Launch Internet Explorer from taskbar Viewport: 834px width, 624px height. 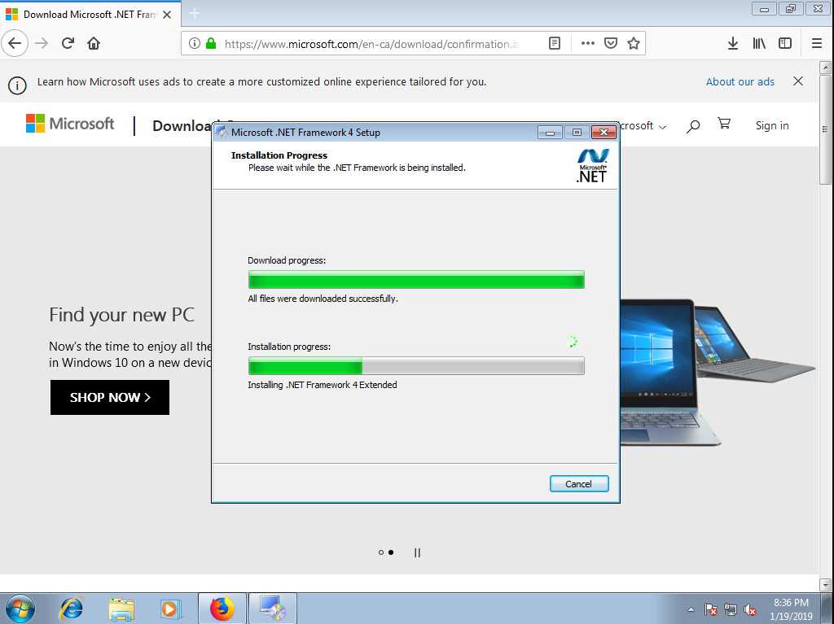72,609
